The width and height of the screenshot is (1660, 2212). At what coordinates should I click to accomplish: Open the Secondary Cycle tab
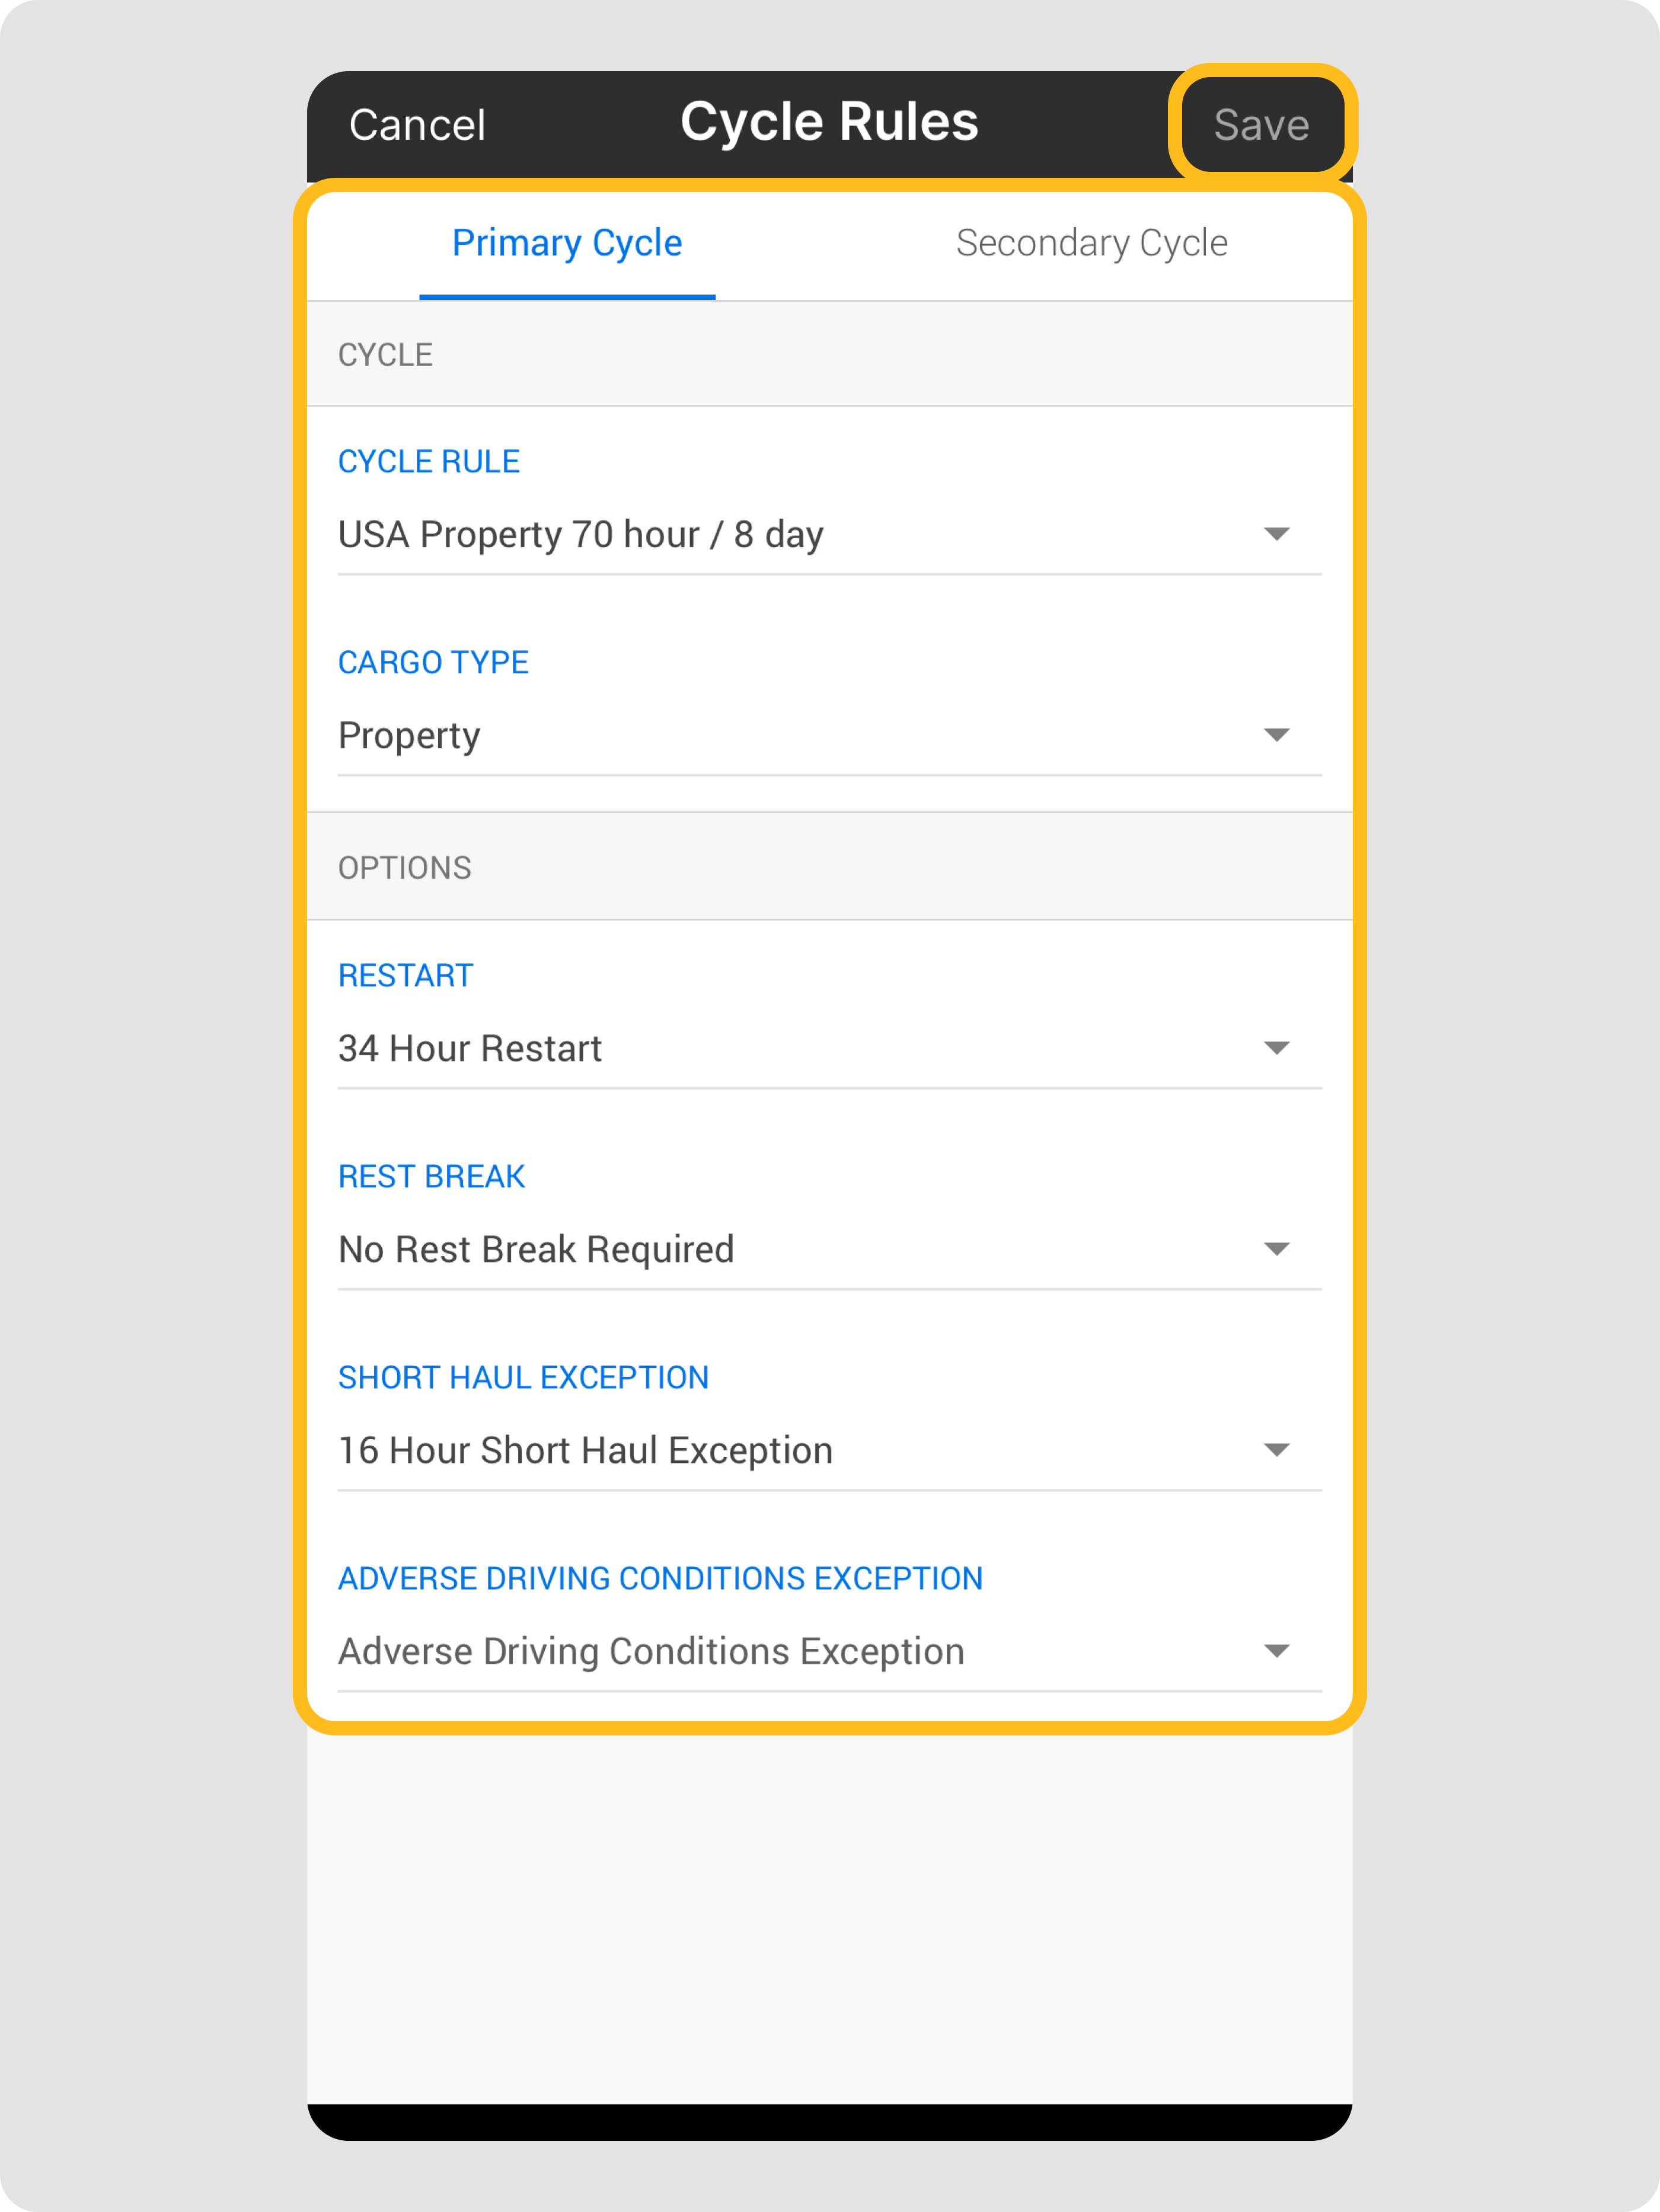coord(1091,243)
